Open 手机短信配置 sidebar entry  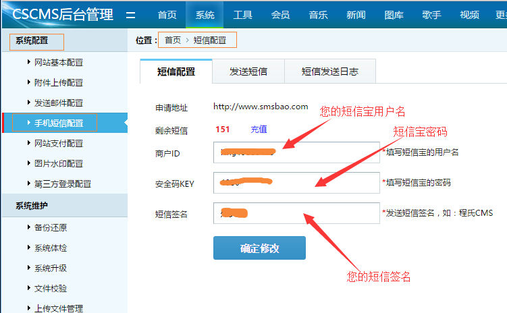[58, 123]
